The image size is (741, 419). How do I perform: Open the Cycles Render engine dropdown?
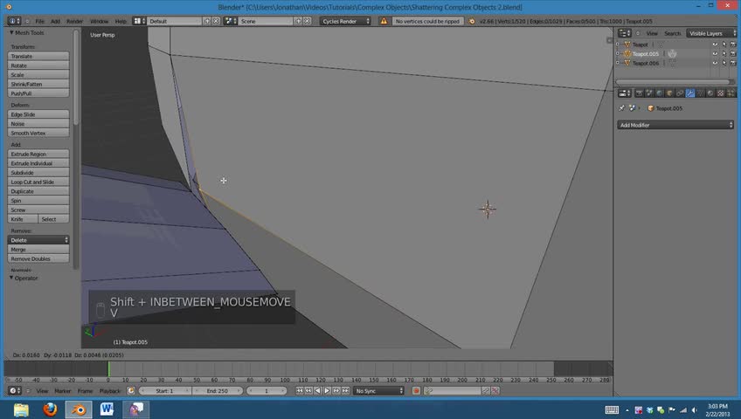345,21
